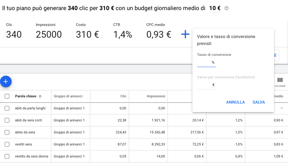Click the 72,25 € cost cell

point(198,144)
